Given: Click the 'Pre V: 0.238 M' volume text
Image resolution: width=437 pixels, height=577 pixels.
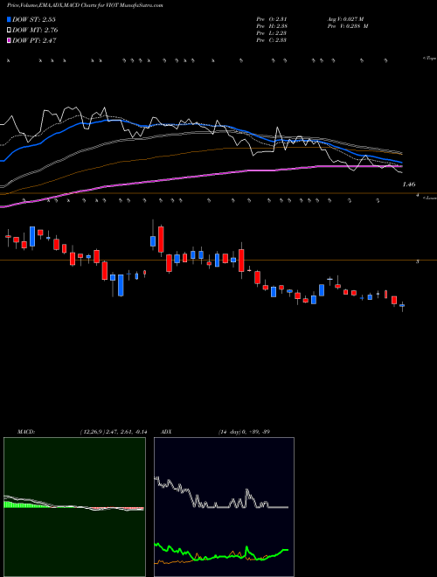Looking at the screenshot, I should click(x=348, y=26).
